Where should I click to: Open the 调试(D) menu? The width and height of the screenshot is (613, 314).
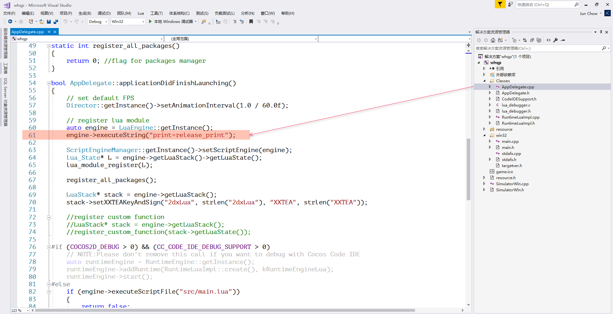[x=104, y=13]
